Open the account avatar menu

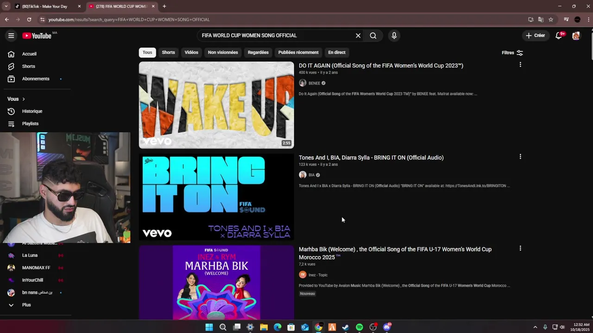coord(576,36)
